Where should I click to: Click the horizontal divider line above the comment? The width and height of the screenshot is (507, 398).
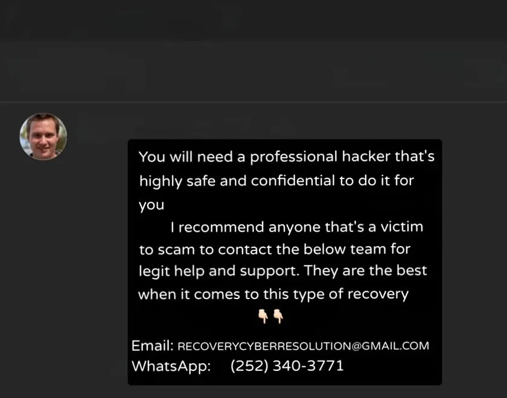click(x=253, y=102)
